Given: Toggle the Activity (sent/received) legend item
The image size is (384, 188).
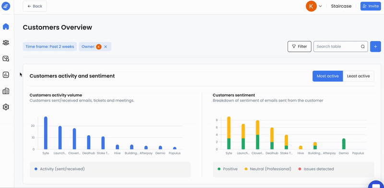Looking at the screenshot, I should pos(60,169).
